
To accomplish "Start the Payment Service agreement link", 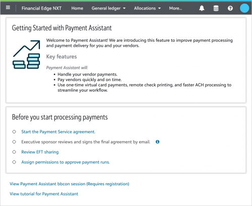I will 58,132.
